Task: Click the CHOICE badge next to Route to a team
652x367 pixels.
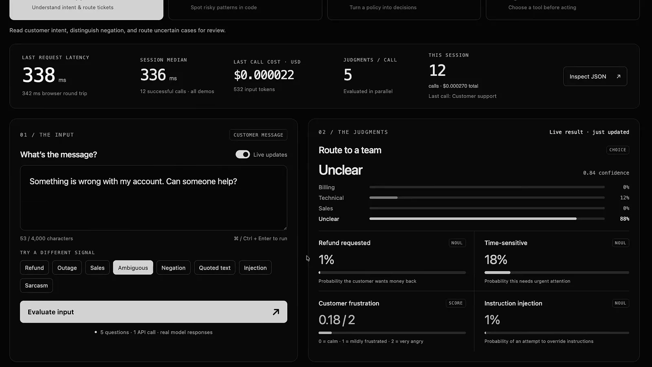Action: click(617, 150)
